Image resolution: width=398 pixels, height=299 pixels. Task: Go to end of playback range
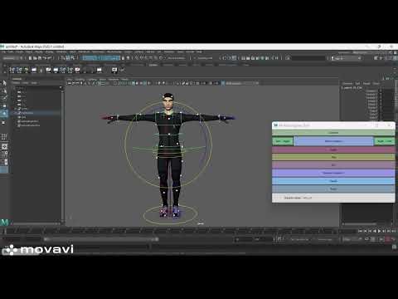click(x=394, y=231)
